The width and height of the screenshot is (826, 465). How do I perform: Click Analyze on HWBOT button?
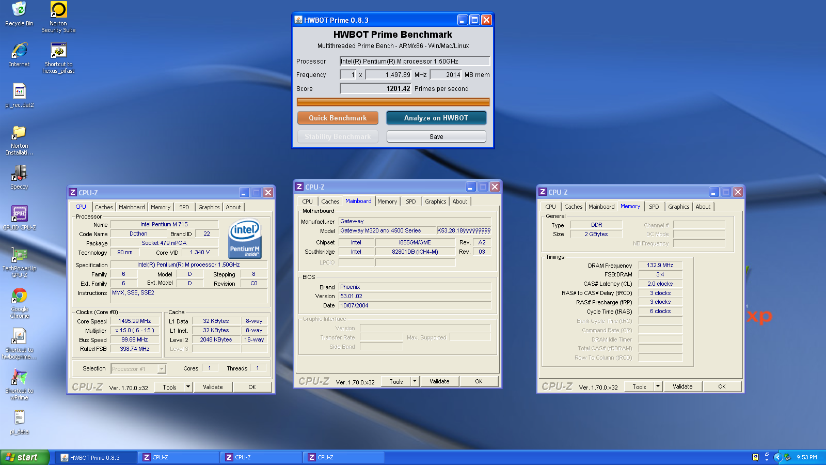tap(436, 118)
